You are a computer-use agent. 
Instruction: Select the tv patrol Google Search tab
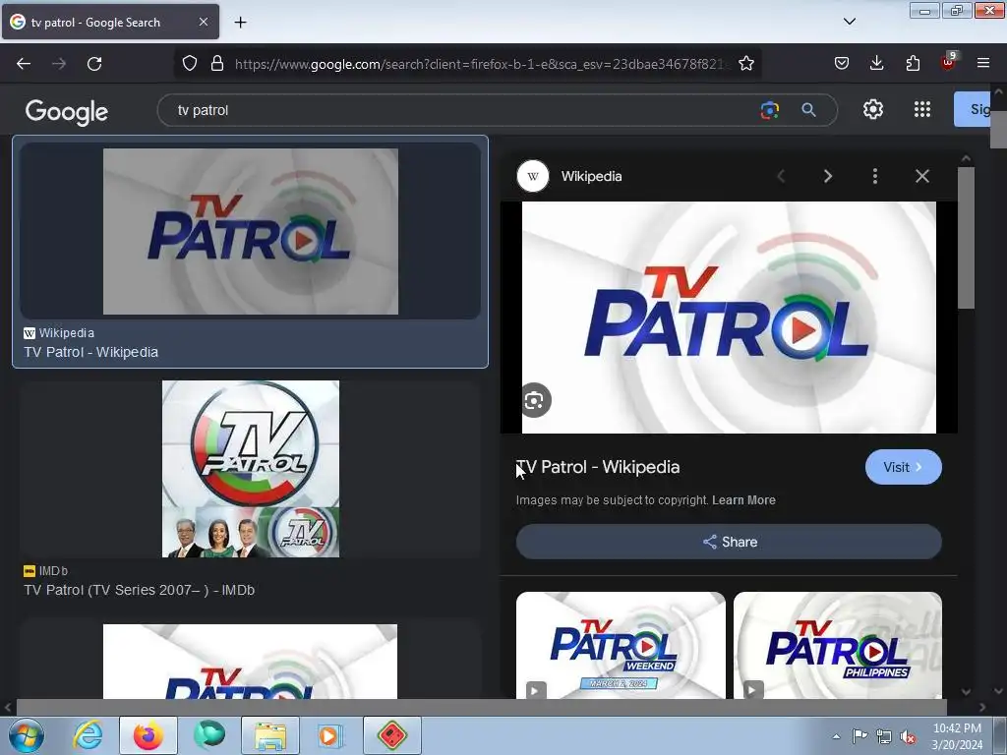pyautogui.click(x=110, y=22)
